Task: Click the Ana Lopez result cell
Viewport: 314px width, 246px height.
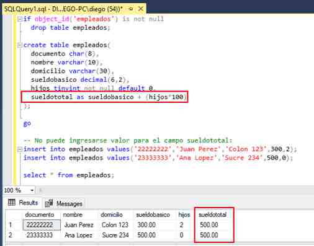Action: (78, 235)
